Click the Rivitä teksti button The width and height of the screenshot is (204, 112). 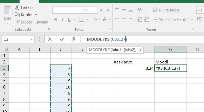(x=166, y=10)
